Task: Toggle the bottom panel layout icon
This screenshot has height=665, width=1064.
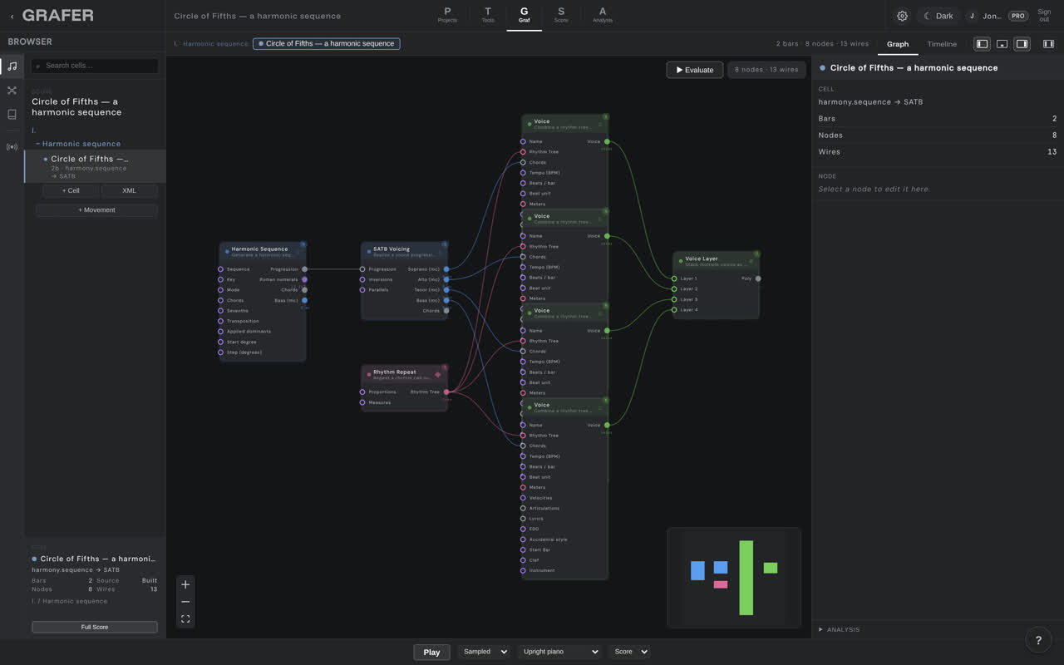Action: tap(1002, 44)
